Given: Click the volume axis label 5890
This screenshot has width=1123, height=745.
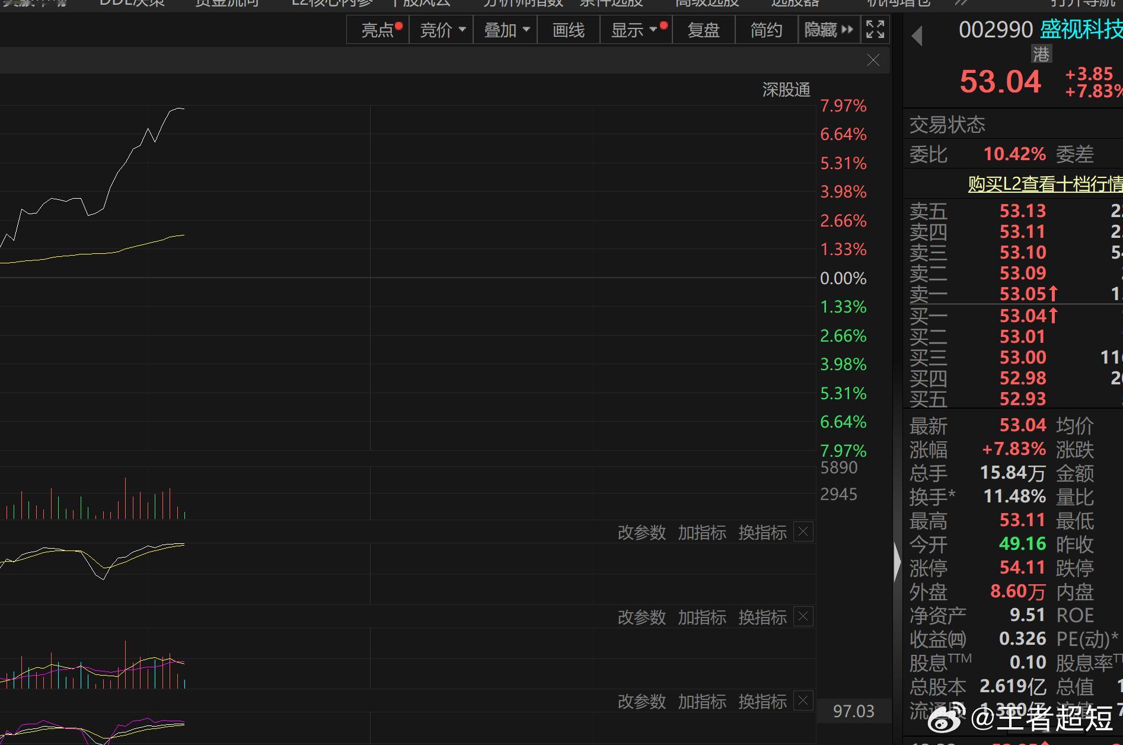Looking at the screenshot, I should pyautogui.click(x=839, y=467).
